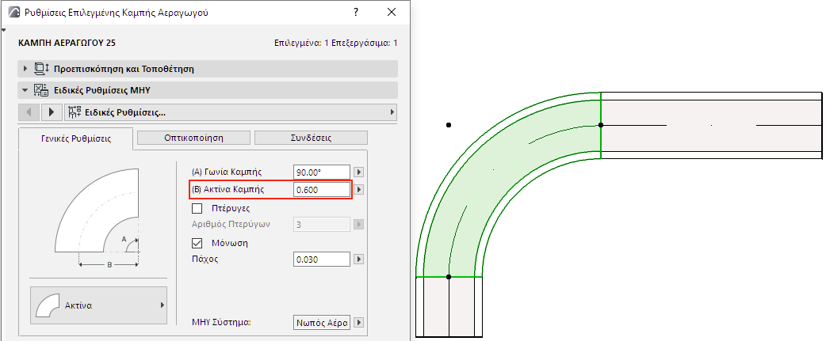Click the small arrow at dialog top-left corner

(x=4, y=30)
